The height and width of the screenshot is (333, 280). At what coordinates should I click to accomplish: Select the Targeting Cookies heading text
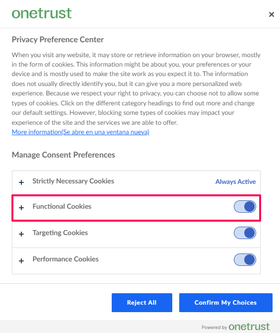[x=60, y=233]
